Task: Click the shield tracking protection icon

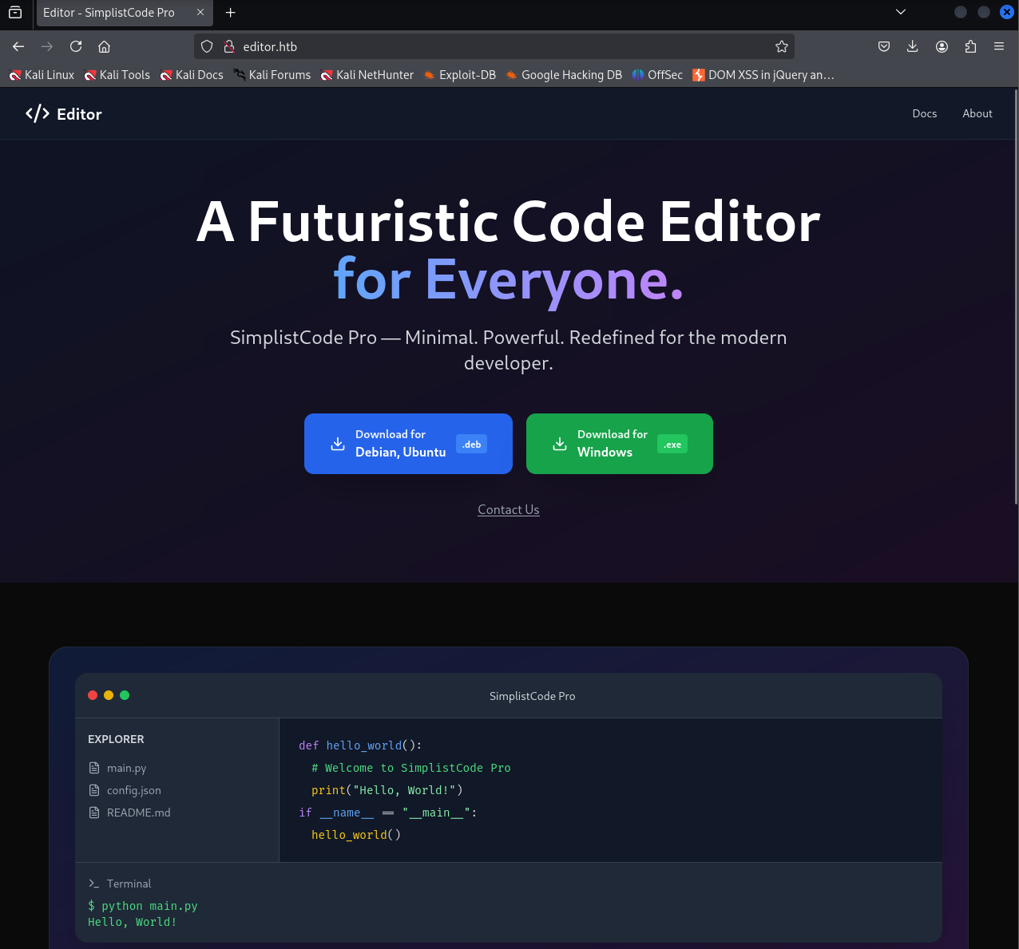Action: pyautogui.click(x=207, y=46)
